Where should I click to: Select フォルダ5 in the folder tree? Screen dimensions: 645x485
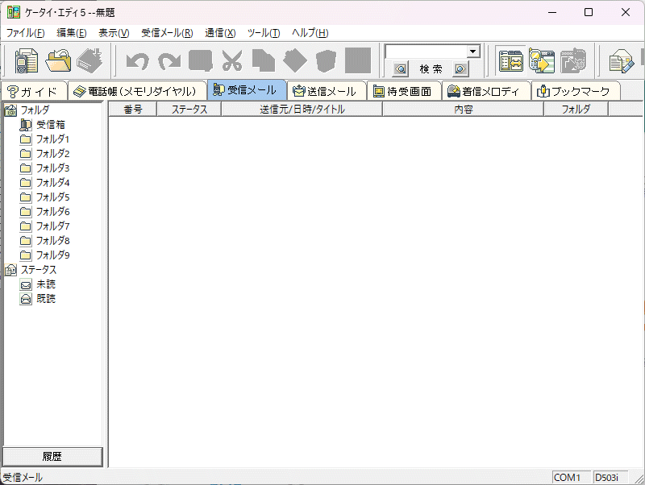52,197
